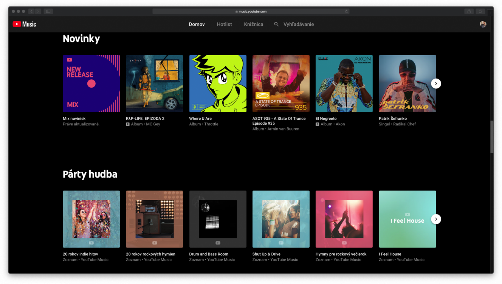Click the music.youtube.com address bar
Screen dimensions: 502x284
tap(251, 11)
